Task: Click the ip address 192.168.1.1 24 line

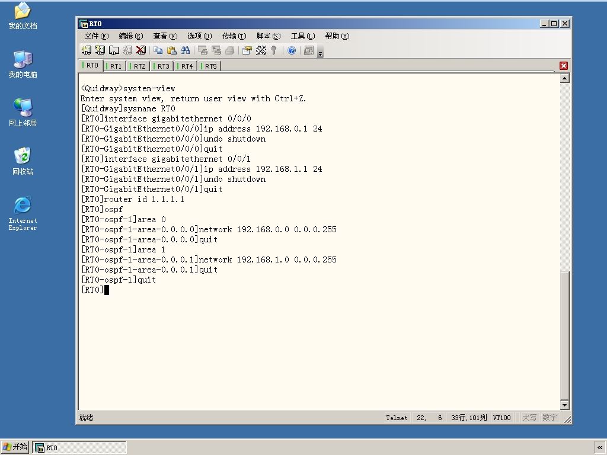Action: click(202, 169)
